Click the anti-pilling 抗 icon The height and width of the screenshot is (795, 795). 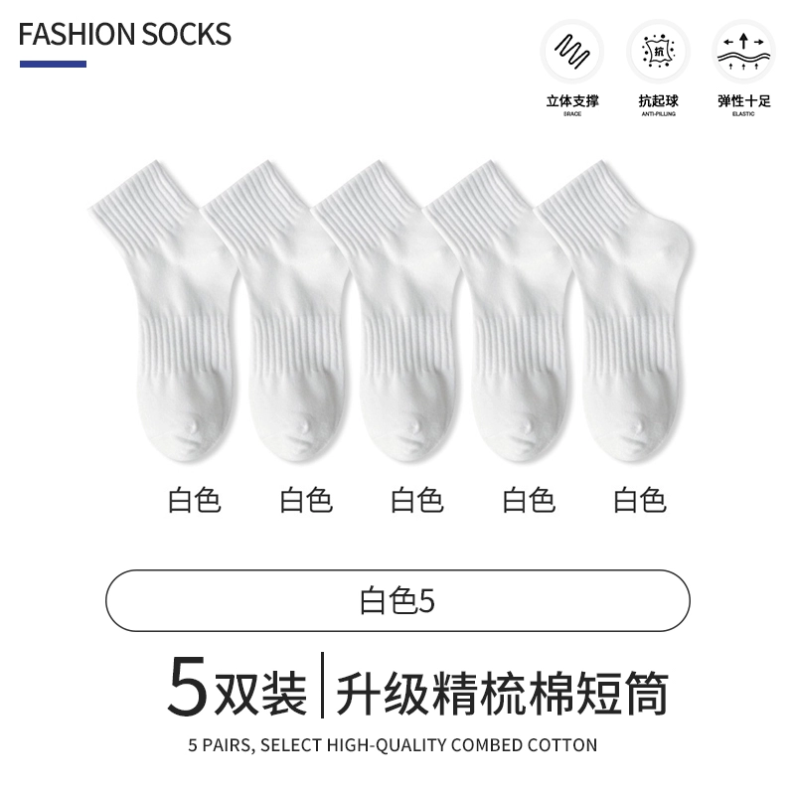click(x=658, y=52)
